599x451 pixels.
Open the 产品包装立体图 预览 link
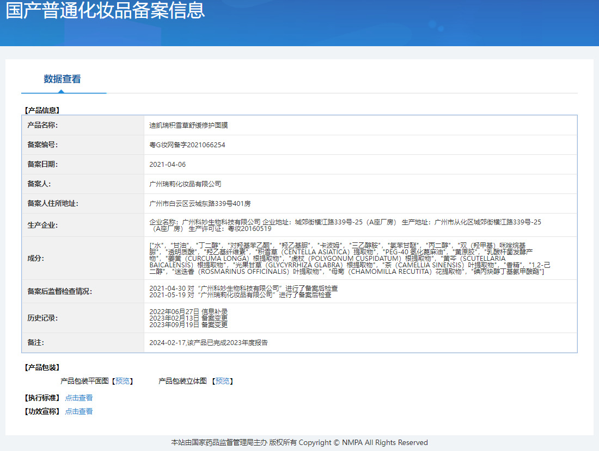pyautogui.click(x=223, y=381)
